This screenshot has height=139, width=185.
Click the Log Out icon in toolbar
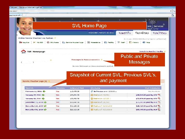tap(21, 42)
